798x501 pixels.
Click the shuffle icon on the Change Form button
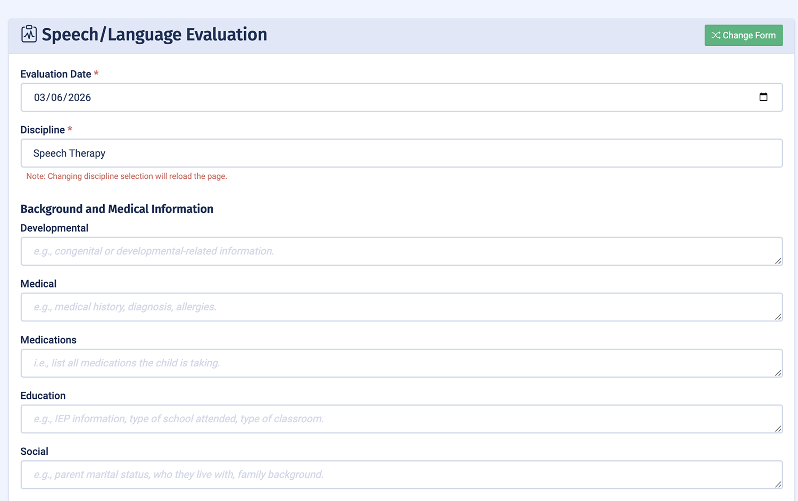pyautogui.click(x=716, y=35)
